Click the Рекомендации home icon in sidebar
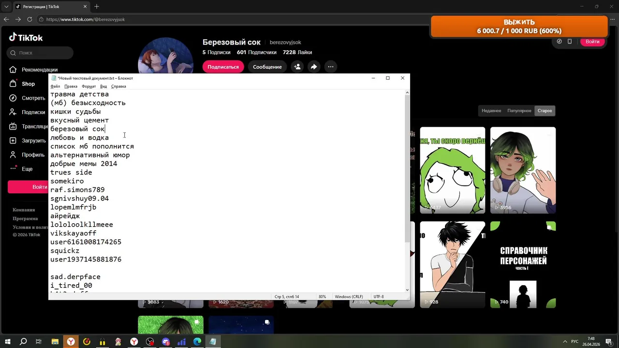 (13, 70)
